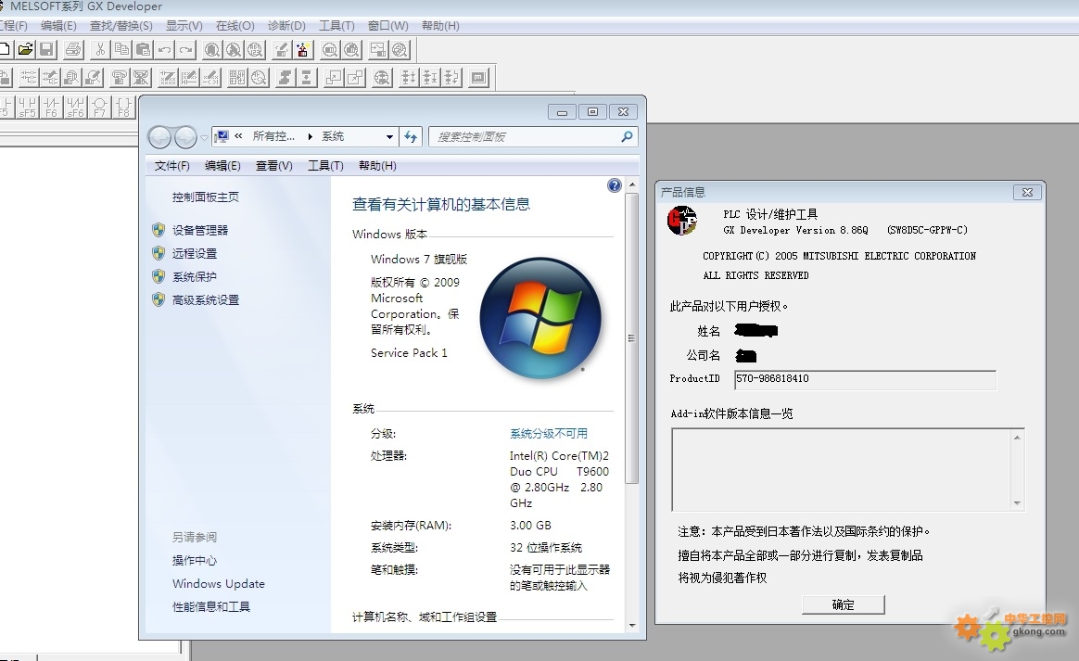Open 文件(F) menu in Control Panel window
Viewport: 1079px width, 661px height.
click(x=172, y=166)
